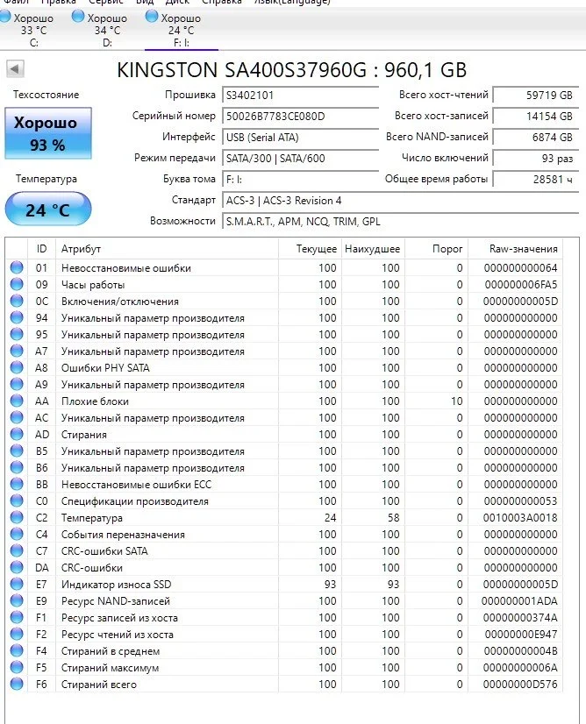This screenshot has height=724, width=586.
Task: Click status icon of attribute 95 row
Action: 17,334
